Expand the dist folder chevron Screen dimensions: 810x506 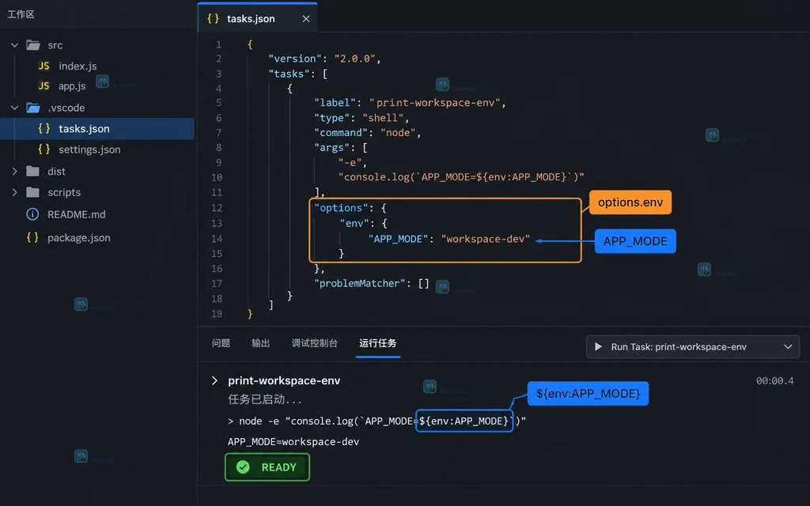coord(15,171)
